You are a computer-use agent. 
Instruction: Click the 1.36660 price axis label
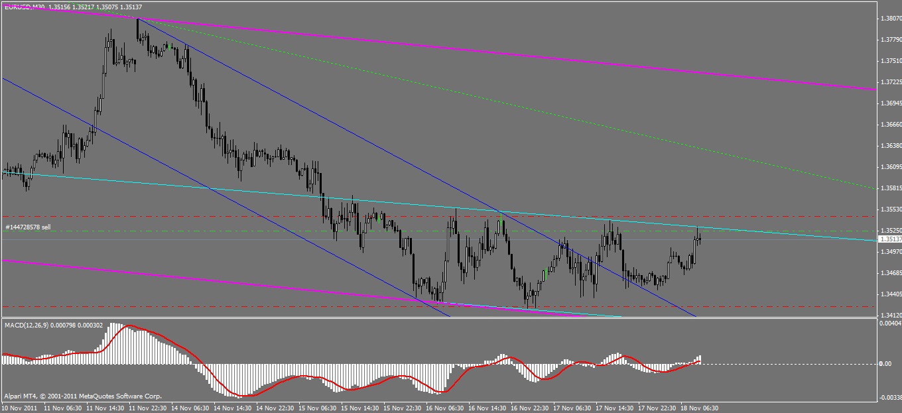point(890,124)
